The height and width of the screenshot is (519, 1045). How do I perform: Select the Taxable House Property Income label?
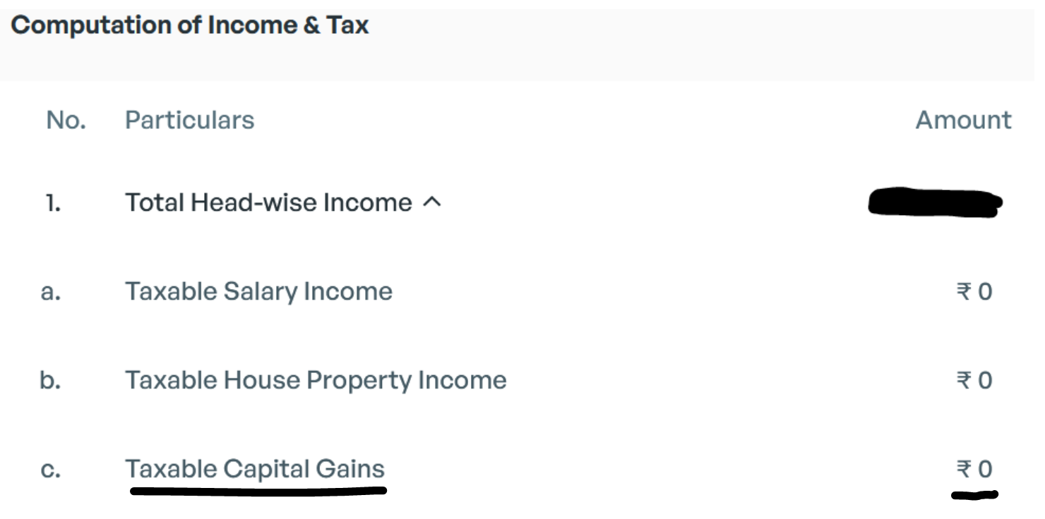point(316,380)
